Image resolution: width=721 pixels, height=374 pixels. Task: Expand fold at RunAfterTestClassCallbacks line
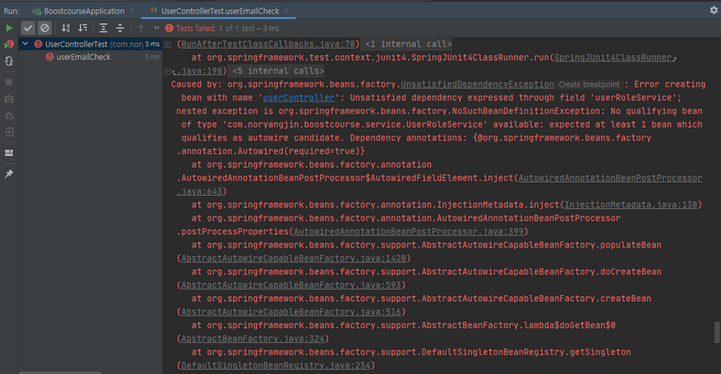point(168,44)
